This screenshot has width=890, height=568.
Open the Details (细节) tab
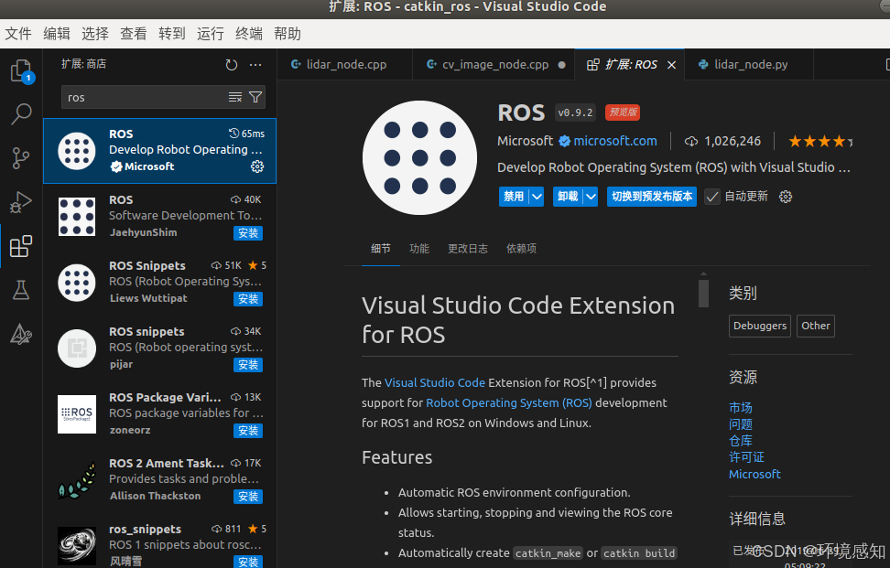pos(381,248)
